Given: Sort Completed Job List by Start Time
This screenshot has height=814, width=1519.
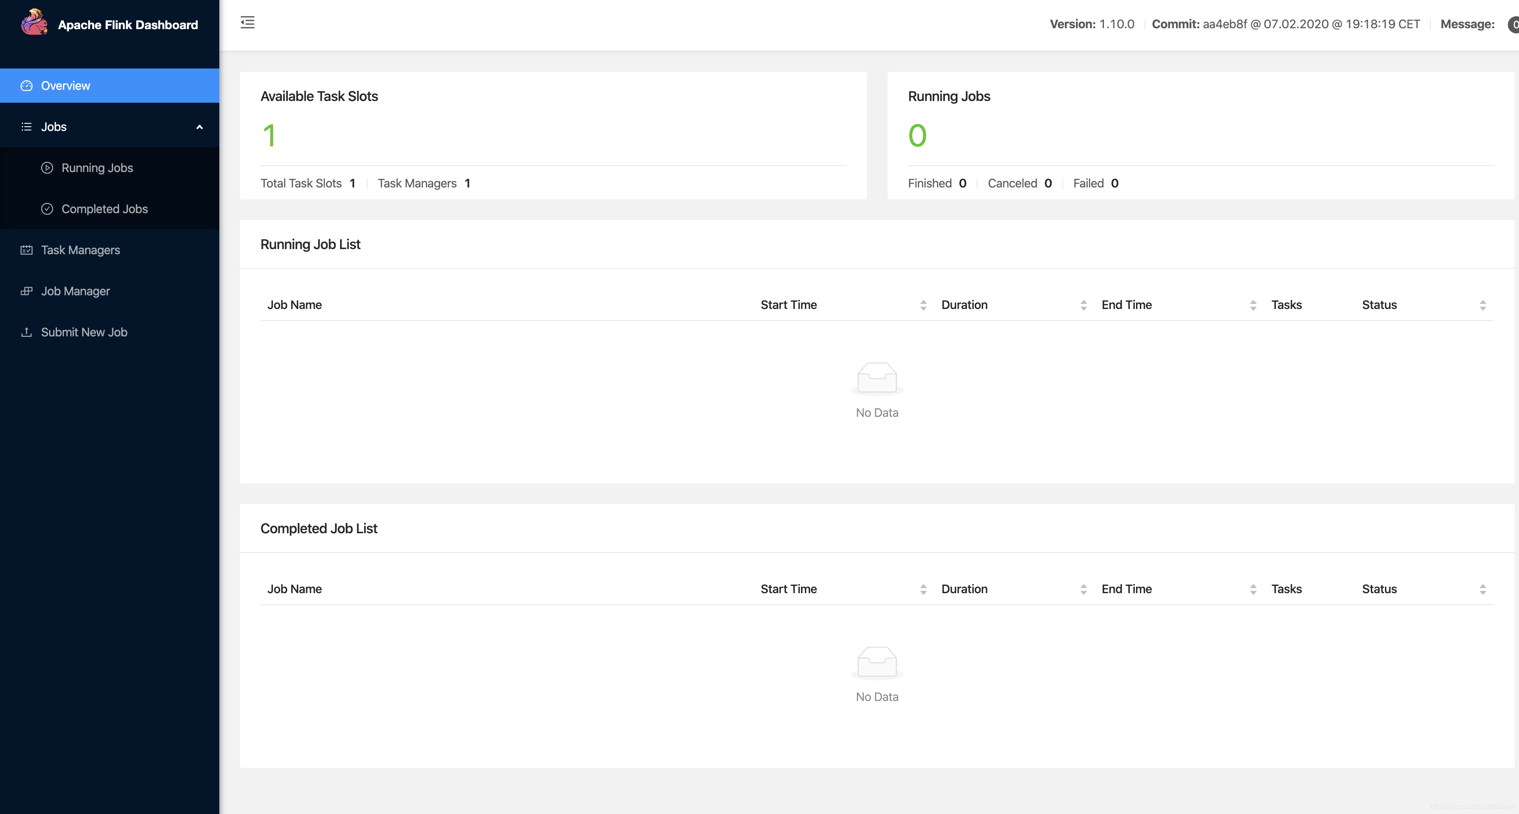Looking at the screenshot, I should 923,590.
